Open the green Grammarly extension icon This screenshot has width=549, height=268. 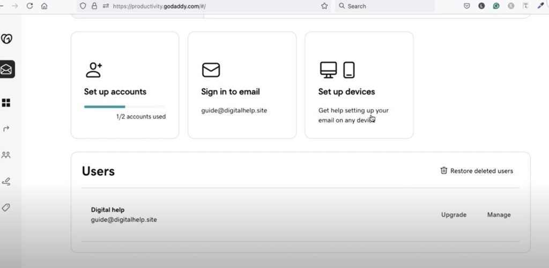[496, 6]
